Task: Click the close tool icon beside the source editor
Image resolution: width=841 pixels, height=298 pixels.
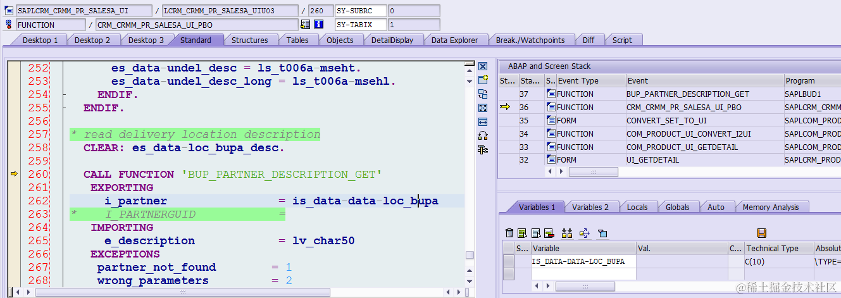Action: (483, 66)
